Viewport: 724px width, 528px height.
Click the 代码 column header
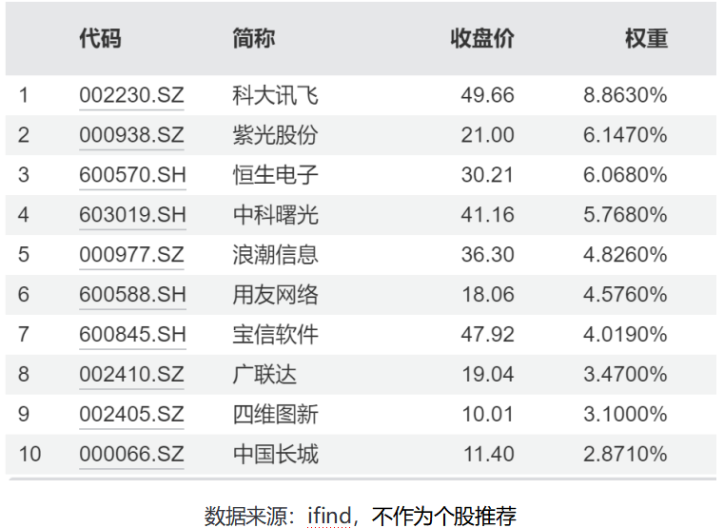[x=100, y=39]
